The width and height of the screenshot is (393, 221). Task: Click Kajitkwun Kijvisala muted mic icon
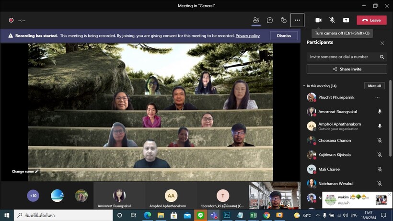[x=380, y=154]
